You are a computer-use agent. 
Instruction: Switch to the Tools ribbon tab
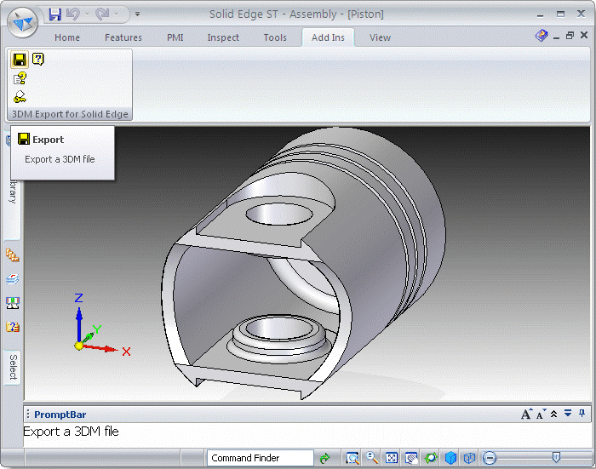(275, 37)
